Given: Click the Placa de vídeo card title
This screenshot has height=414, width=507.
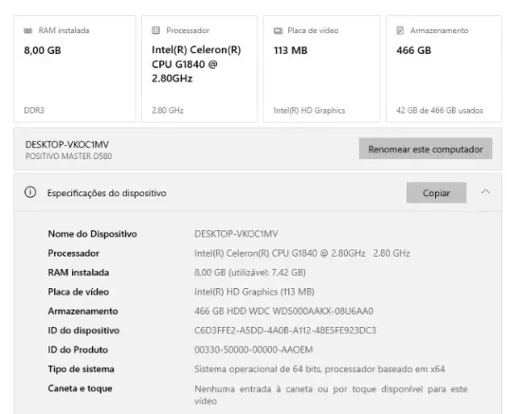Looking at the screenshot, I should pos(313,31).
